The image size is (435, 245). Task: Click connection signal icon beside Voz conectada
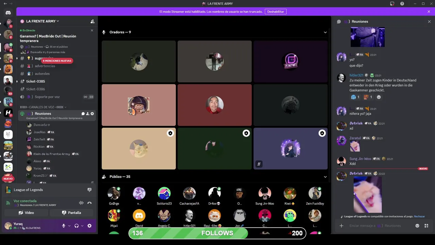click(x=8, y=203)
